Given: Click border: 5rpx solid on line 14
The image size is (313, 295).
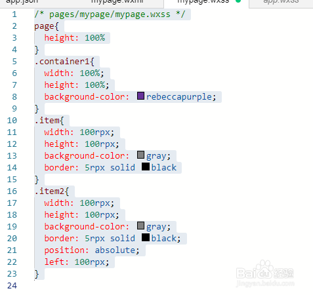Looking at the screenshot, I should click(90, 168).
